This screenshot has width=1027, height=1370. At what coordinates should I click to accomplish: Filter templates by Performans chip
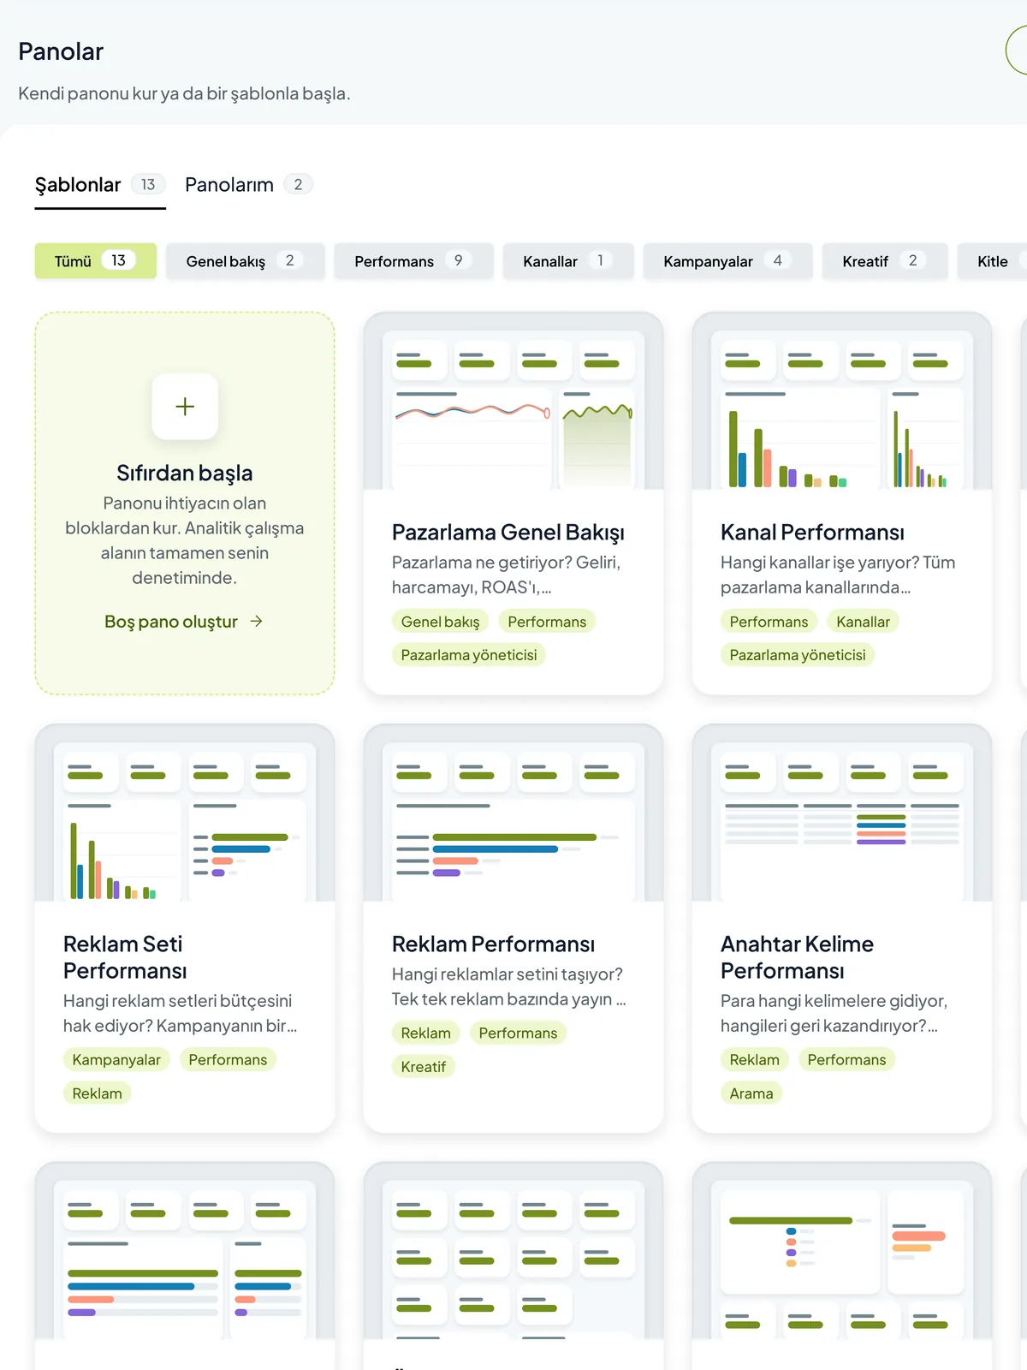[x=413, y=261]
